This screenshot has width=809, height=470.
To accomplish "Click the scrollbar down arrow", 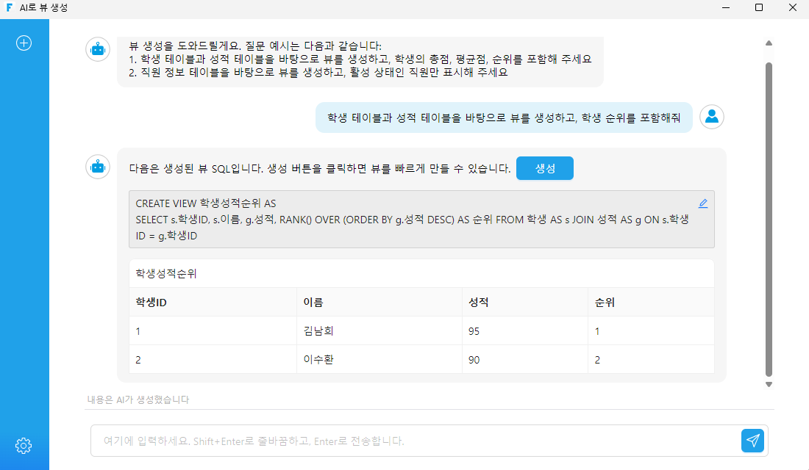I will [x=769, y=385].
